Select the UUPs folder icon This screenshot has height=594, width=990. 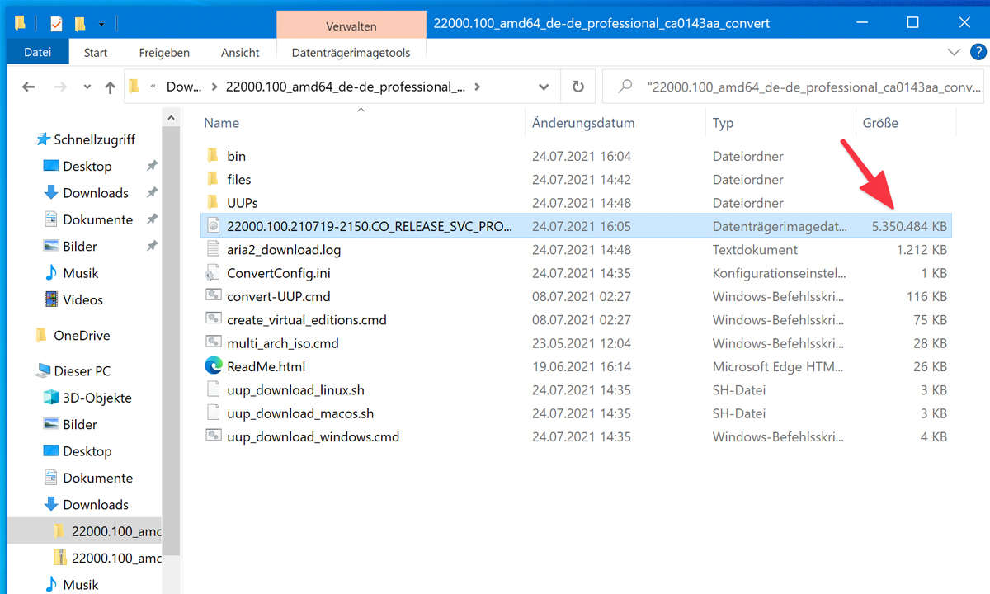[x=213, y=202]
